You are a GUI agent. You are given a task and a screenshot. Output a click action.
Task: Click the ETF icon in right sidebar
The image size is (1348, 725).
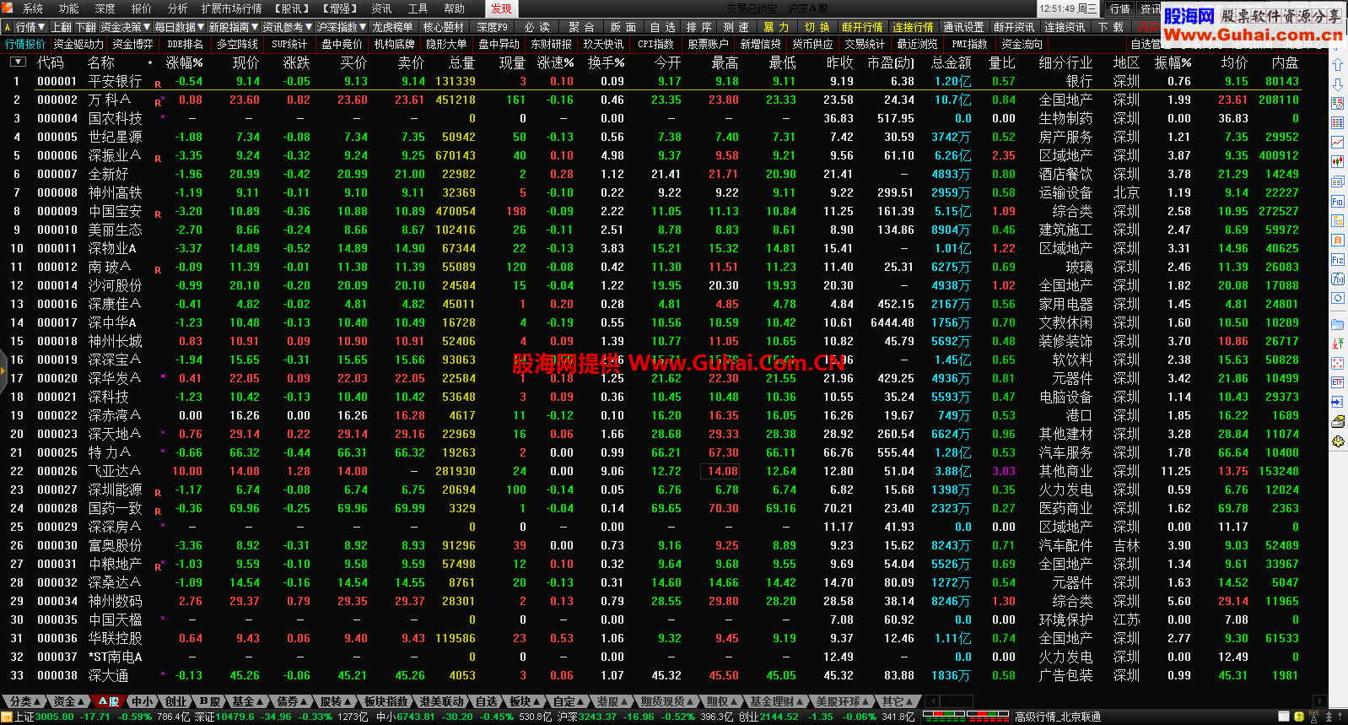(x=1338, y=382)
